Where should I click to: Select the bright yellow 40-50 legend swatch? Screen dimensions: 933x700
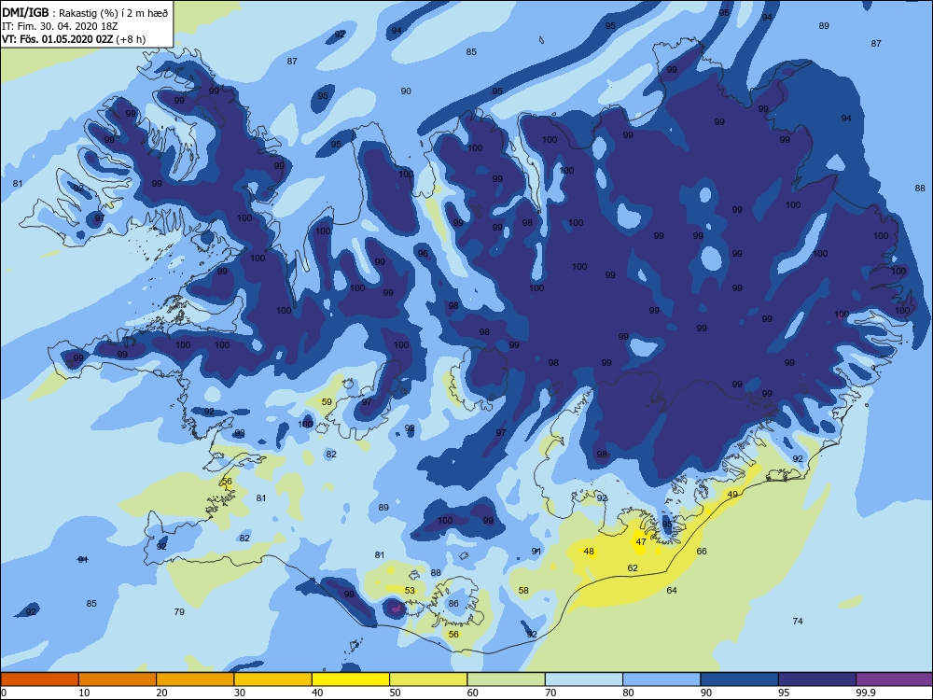[x=351, y=679]
